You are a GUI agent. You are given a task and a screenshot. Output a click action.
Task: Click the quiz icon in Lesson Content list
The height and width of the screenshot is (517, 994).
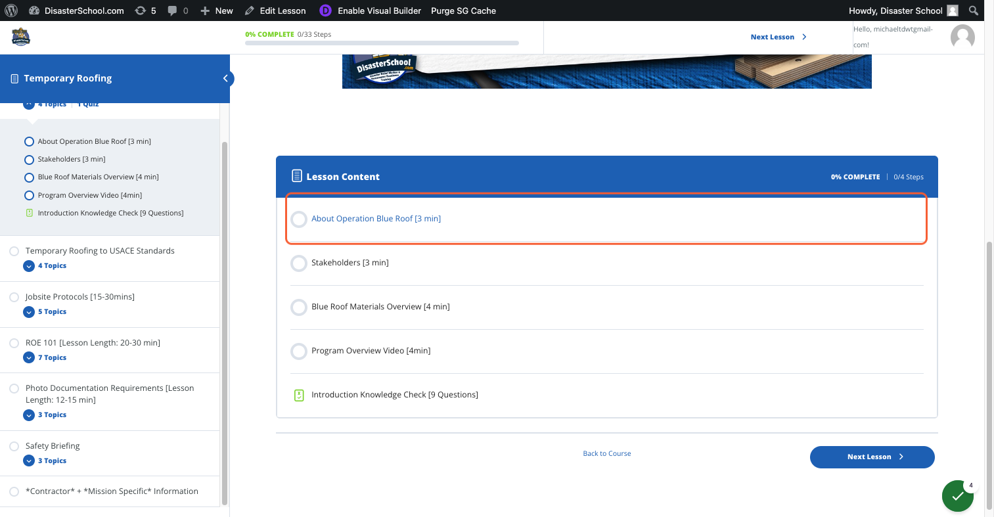299,395
